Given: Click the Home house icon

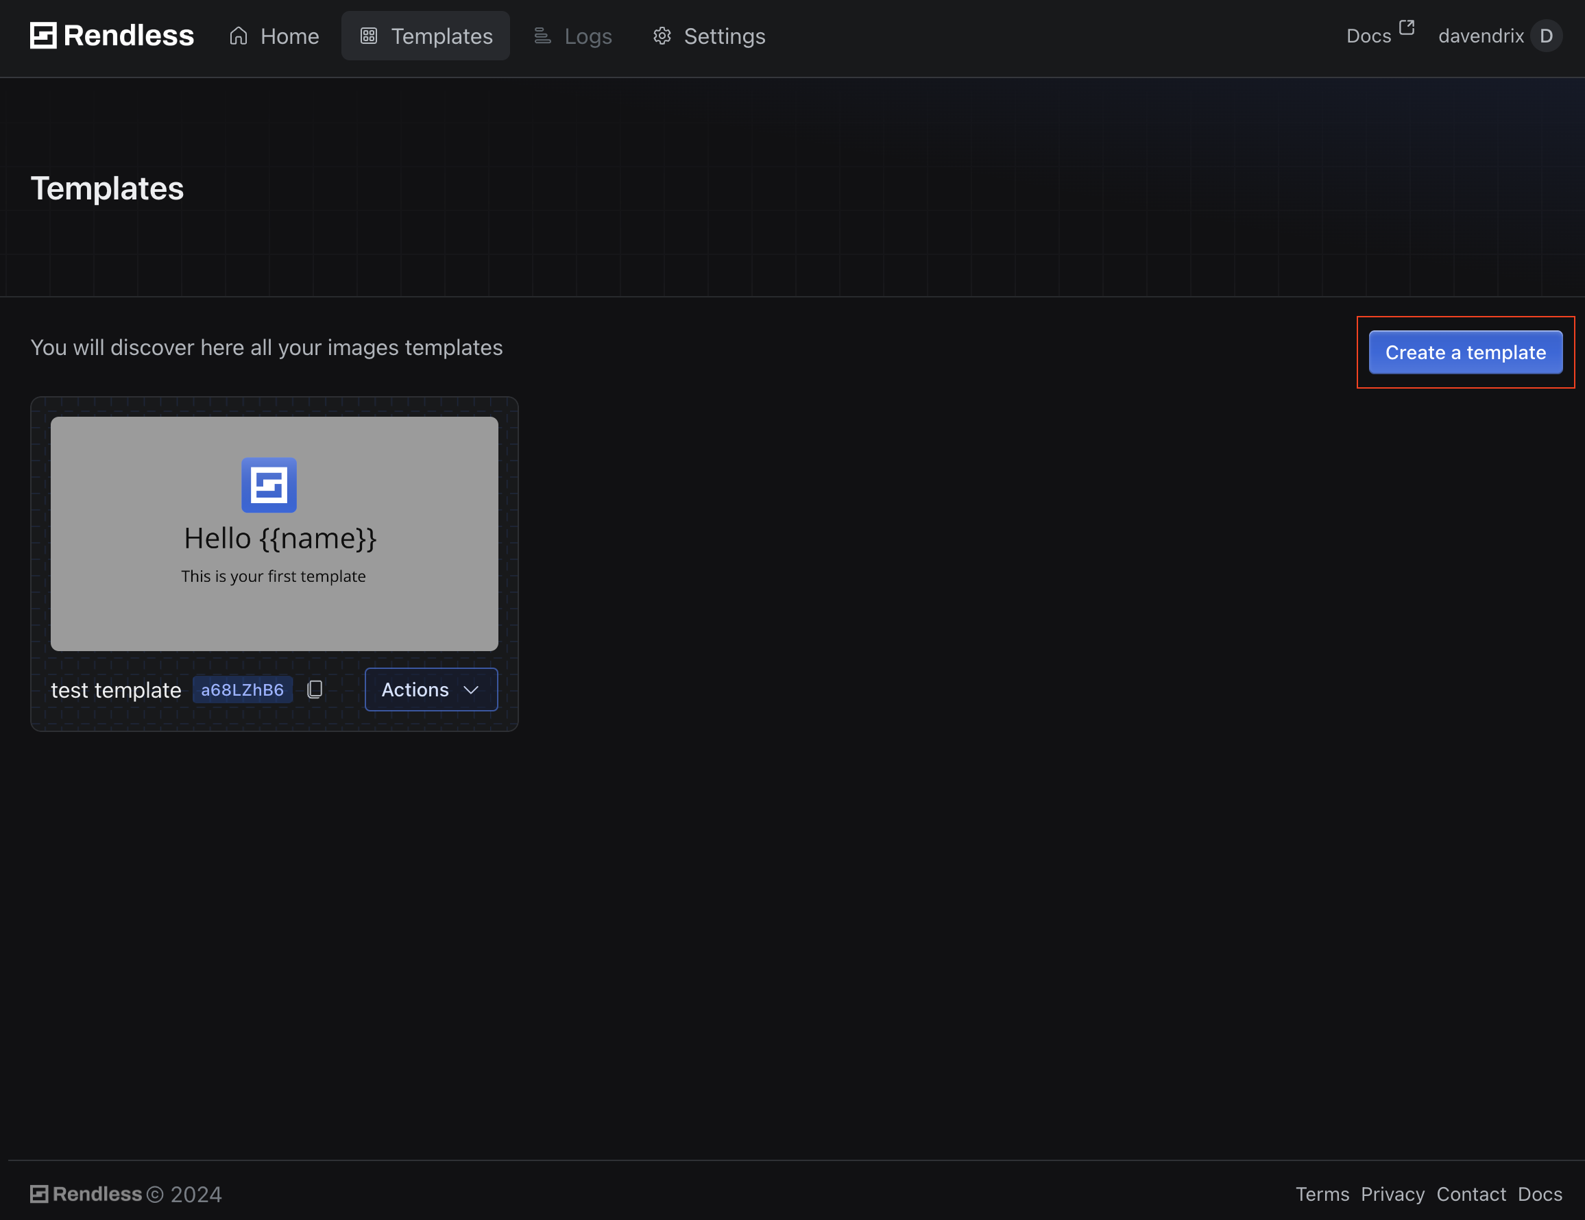Looking at the screenshot, I should [239, 36].
